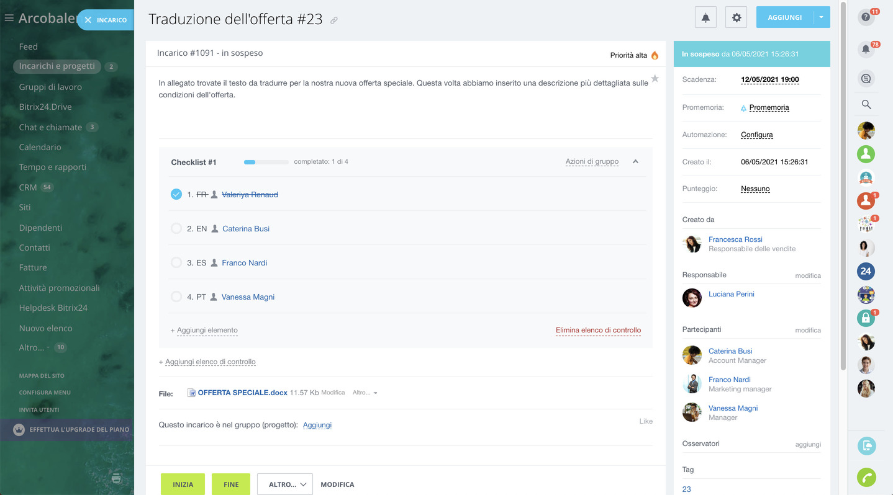Image resolution: width=893 pixels, height=495 pixels.
Task: Expand the AGGIUNGI dropdown arrow
Action: [x=822, y=17]
